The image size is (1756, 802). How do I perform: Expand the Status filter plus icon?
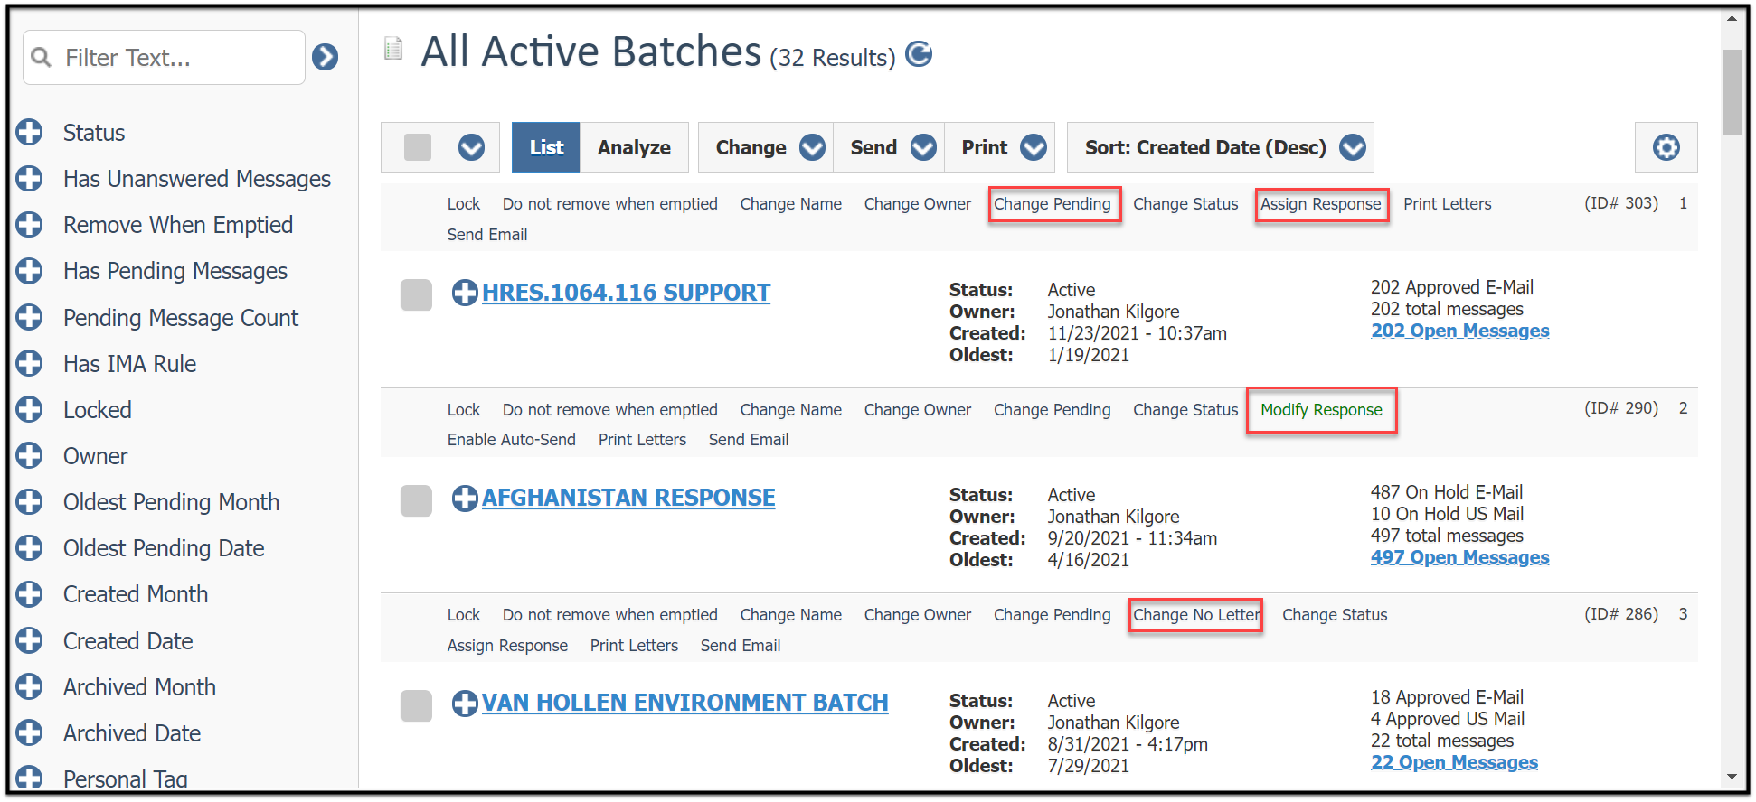pos(29,133)
